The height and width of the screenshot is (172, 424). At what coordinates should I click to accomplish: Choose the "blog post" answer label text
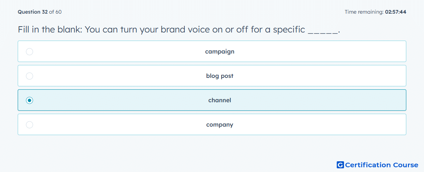(220, 76)
